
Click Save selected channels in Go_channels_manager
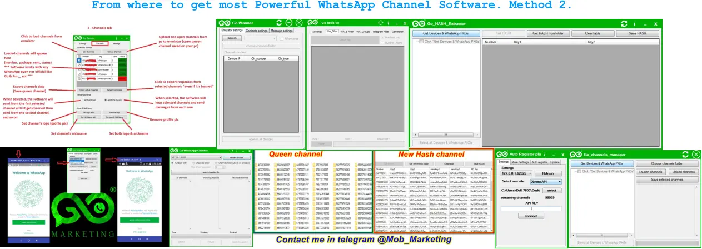[667, 180]
